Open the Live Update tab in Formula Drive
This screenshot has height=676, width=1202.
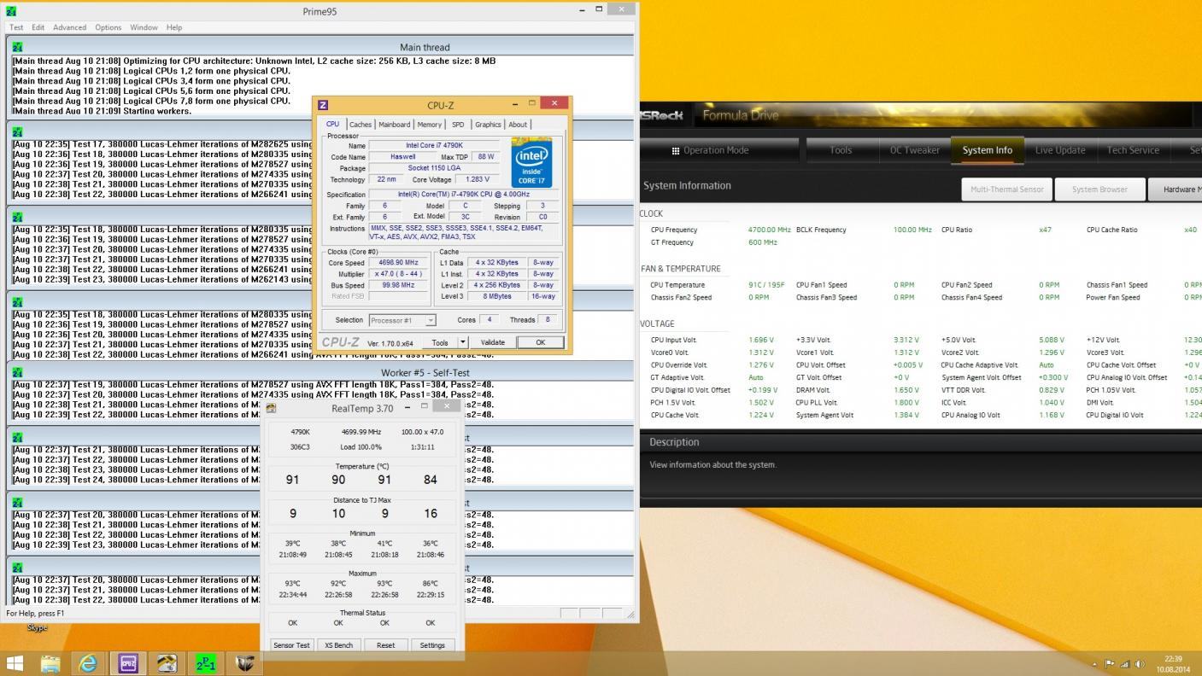point(1059,150)
